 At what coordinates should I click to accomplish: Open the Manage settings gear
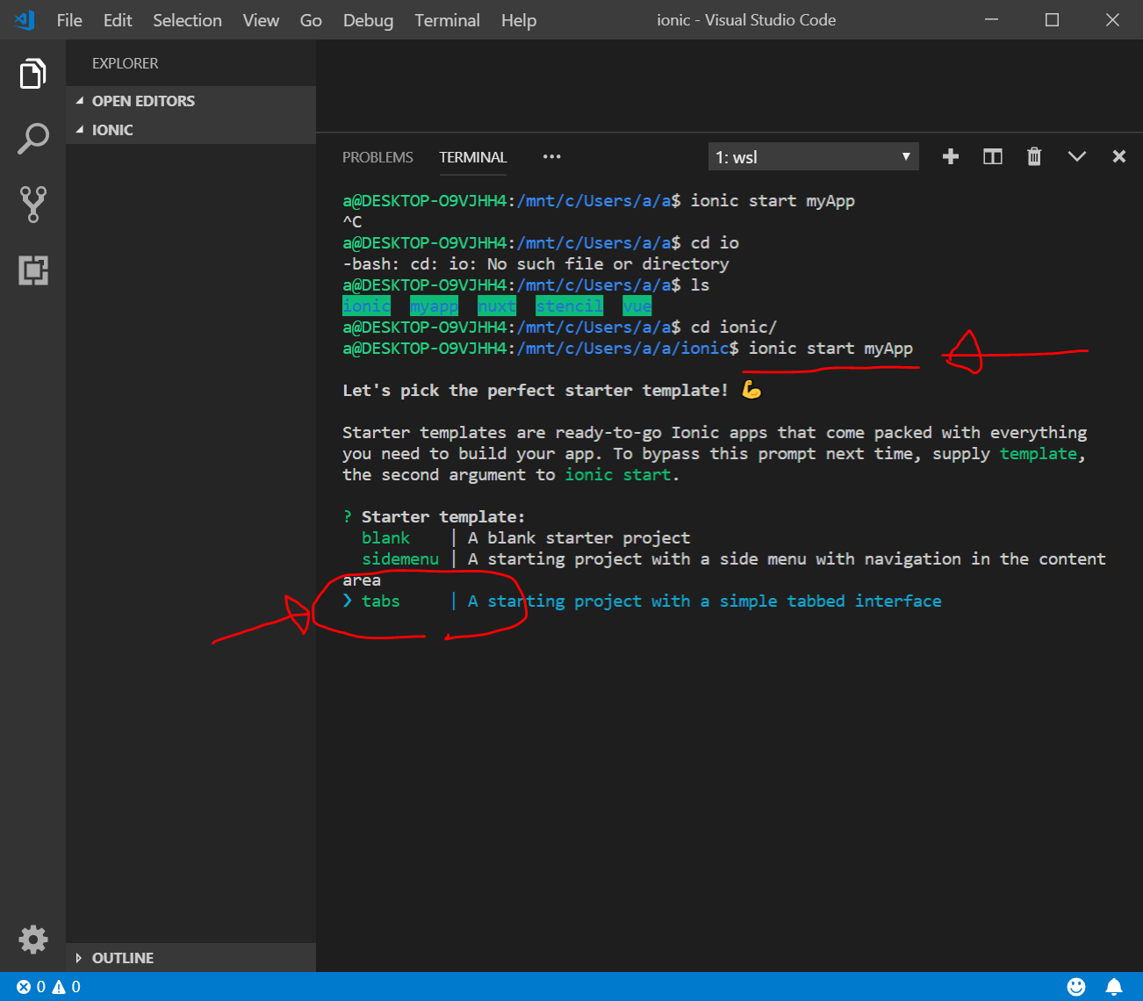[x=32, y=939]
